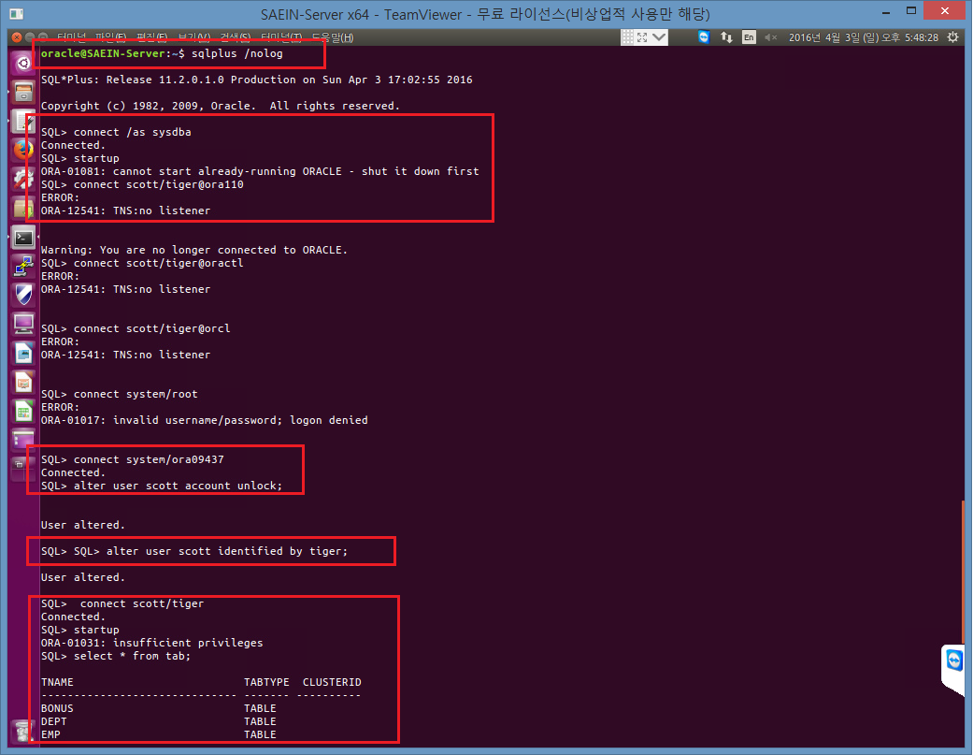973x755 pixels.
Task: Open System Settings wrench-and-gear icon
Action: (x=23, y=180)
